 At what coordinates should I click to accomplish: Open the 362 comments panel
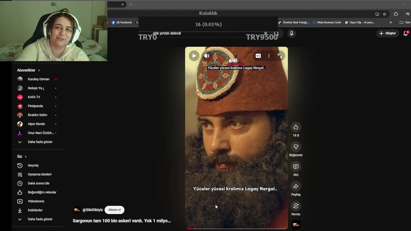click(x=296, y=167)
